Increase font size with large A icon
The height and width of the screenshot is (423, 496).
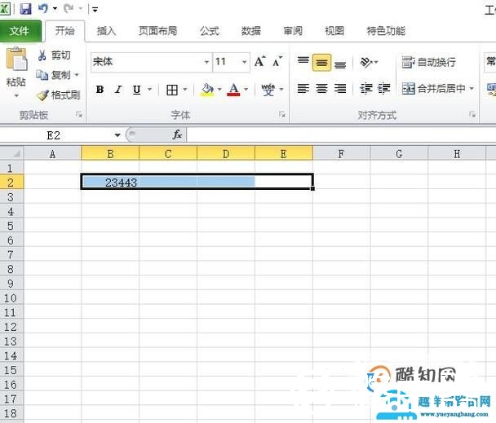click(259, 61)
